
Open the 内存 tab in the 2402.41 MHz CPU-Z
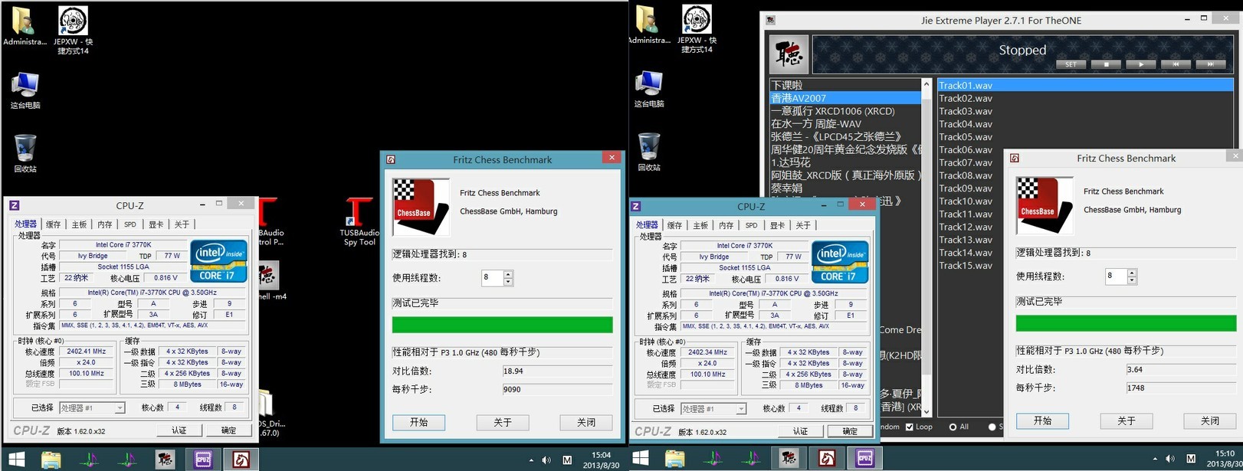[x=105, y=224]
